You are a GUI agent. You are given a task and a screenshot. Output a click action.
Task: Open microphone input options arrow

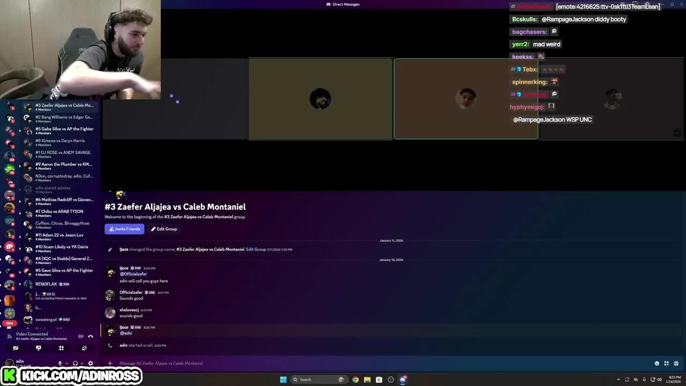[66, 363]
